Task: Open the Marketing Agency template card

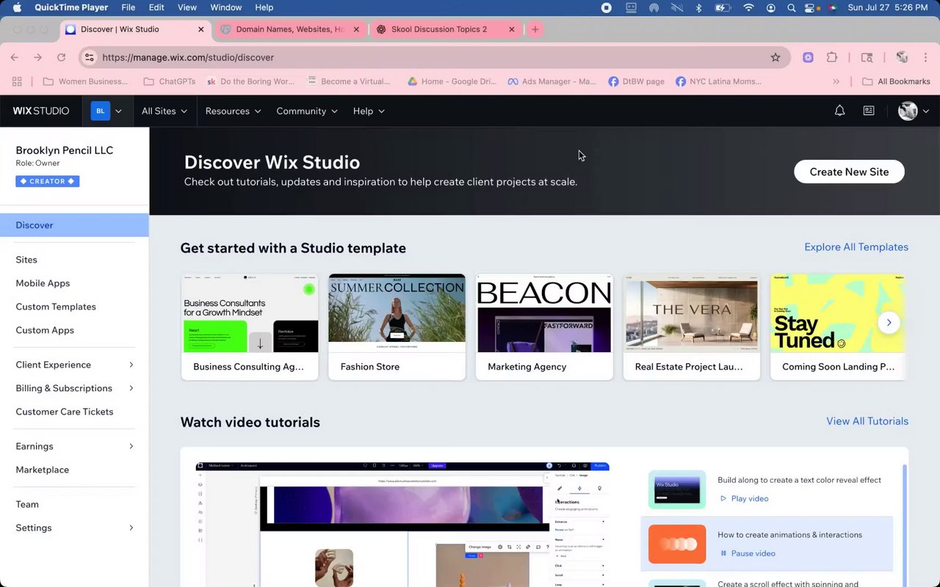Action: click(544, 327)
